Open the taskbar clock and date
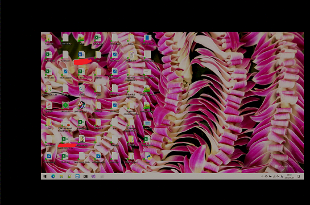310x205 pixels. (290, 177)
